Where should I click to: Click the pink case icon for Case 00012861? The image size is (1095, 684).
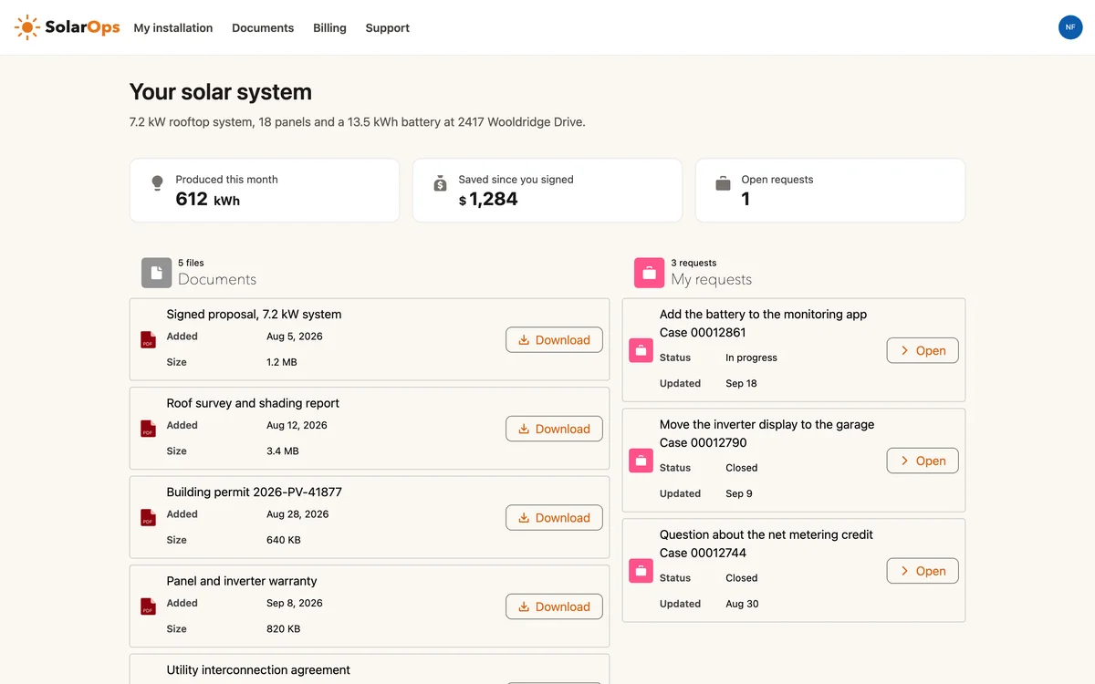tap(641, 350)
